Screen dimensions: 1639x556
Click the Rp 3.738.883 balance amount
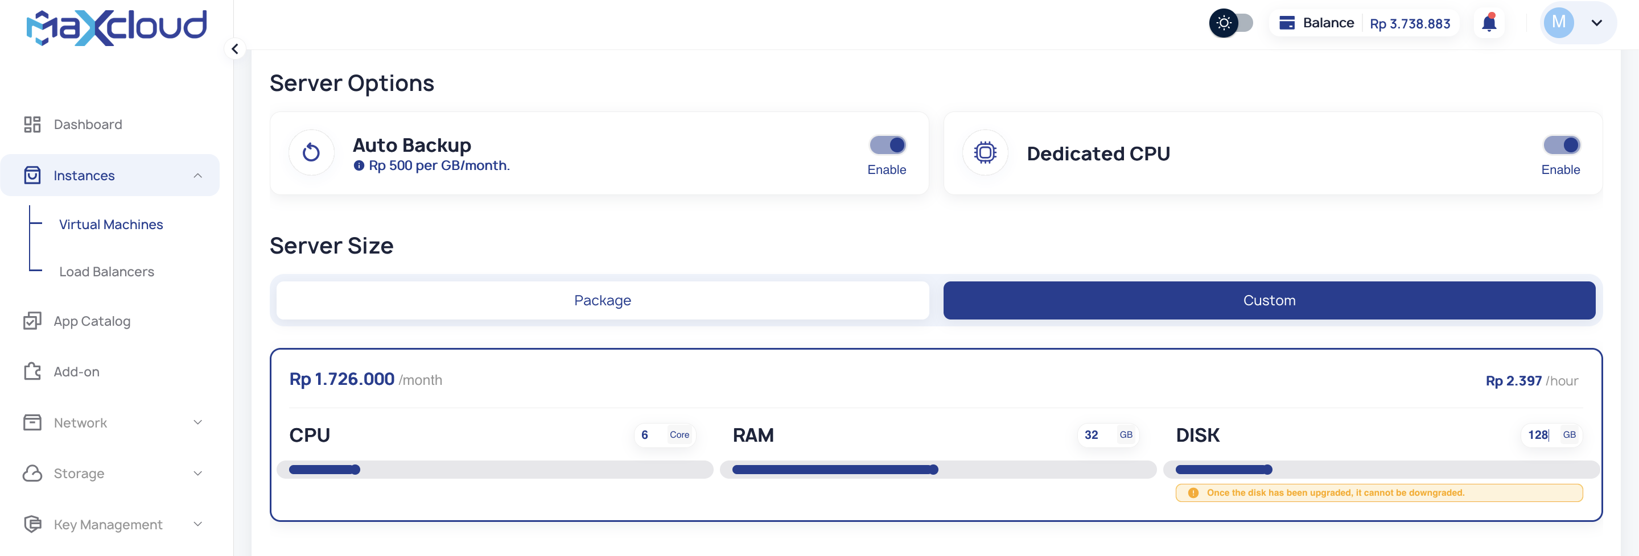[x=1410, y=23]
